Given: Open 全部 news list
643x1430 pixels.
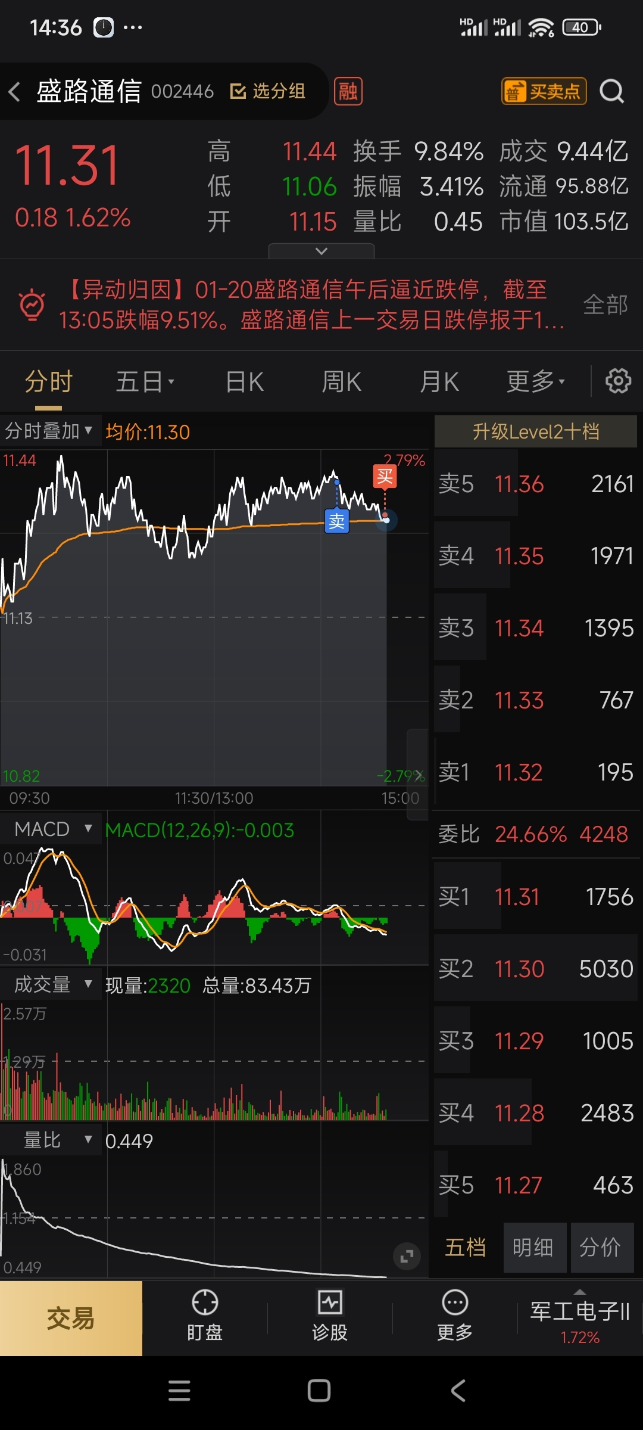Looking at the screenshot, I should (605, 304).
